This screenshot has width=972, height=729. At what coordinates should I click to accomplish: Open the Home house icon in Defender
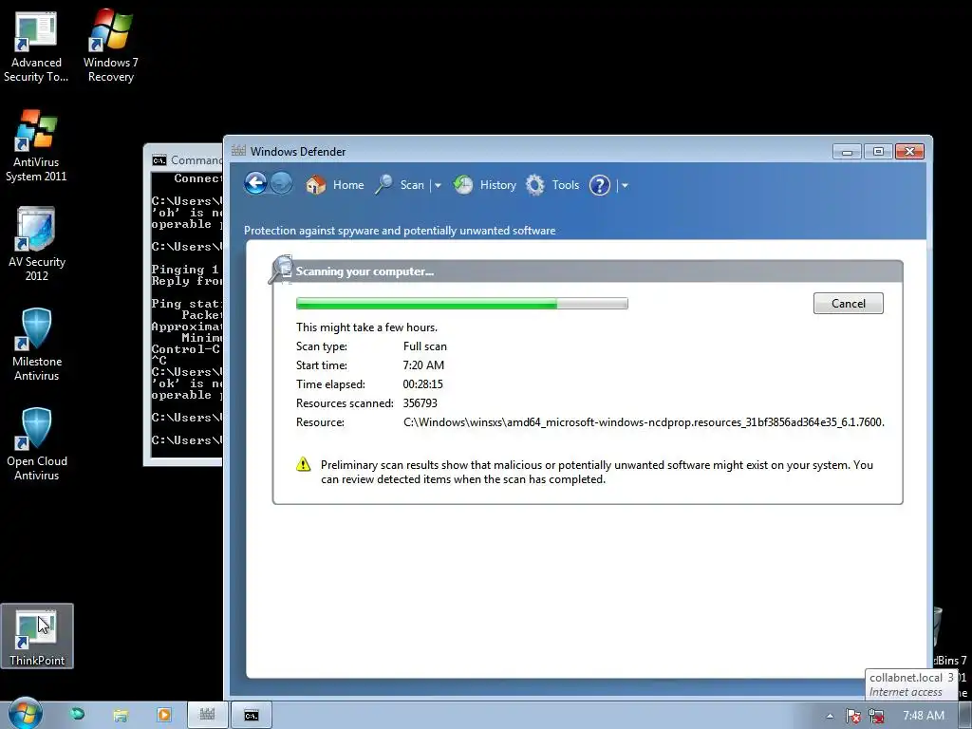point(315,185)
